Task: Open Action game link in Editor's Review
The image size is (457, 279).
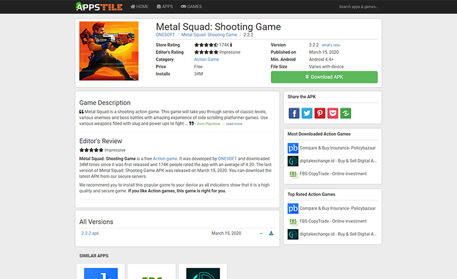Action: [165, 158]
